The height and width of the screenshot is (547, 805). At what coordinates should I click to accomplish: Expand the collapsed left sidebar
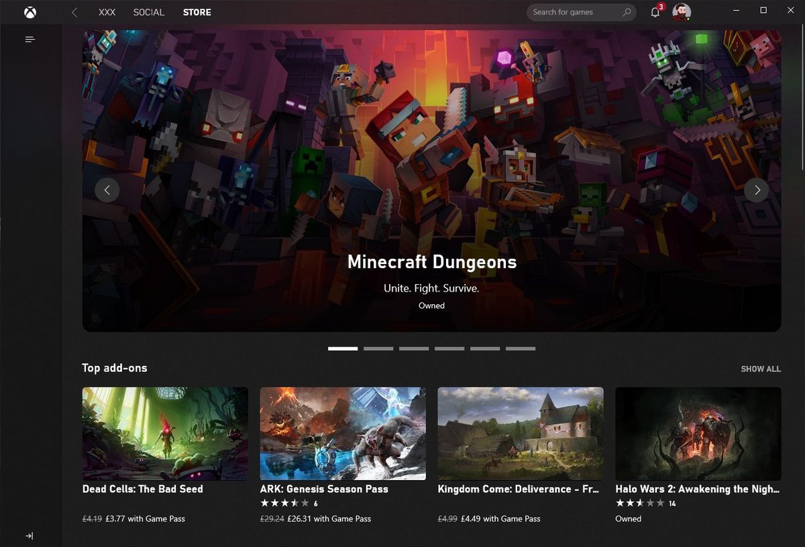click(x=30, y=536)
